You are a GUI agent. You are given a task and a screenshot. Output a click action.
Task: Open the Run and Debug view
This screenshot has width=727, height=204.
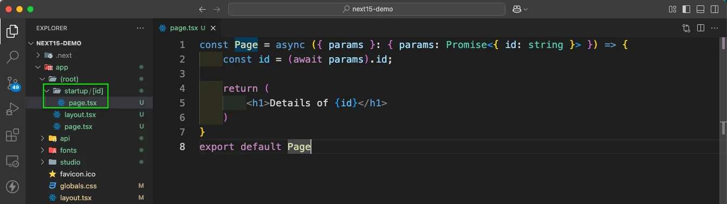12,109
